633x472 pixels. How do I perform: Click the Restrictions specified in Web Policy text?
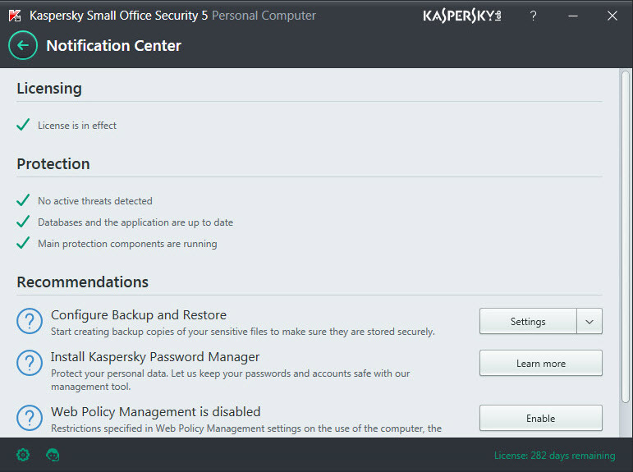point(246,428)
